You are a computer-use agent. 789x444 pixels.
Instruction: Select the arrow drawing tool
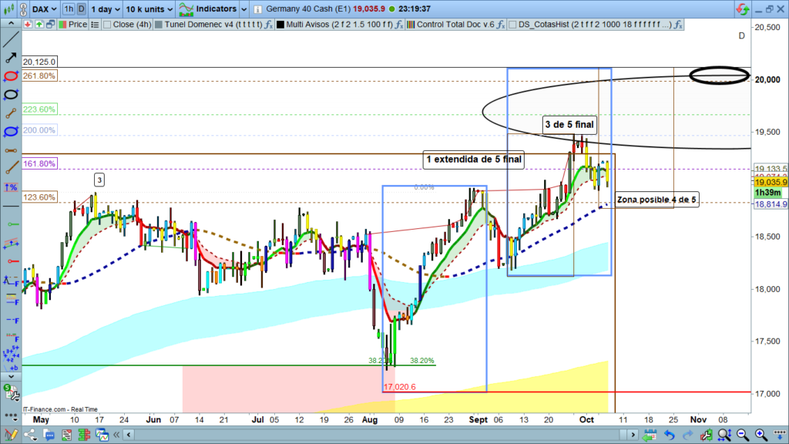tap(11, 58)
